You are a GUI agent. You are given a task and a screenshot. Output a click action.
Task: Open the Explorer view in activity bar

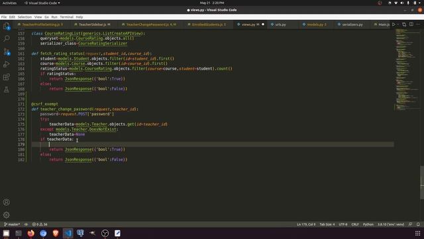coord(7,27)
